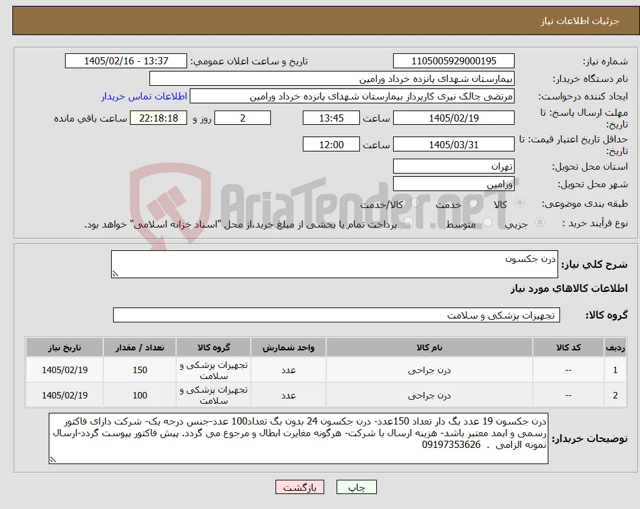Click the گروه کالا column header

[214, 348]
